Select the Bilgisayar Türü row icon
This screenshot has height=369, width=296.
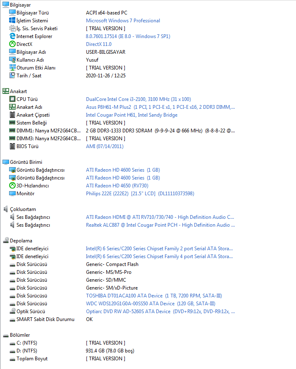point(12,12)
